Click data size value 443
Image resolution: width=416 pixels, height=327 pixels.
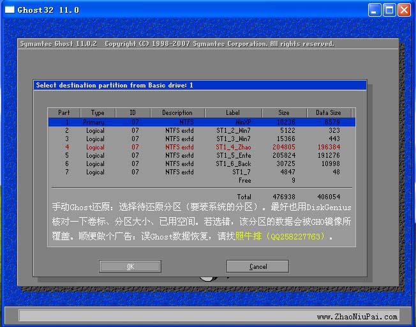(x=334, y=139)
